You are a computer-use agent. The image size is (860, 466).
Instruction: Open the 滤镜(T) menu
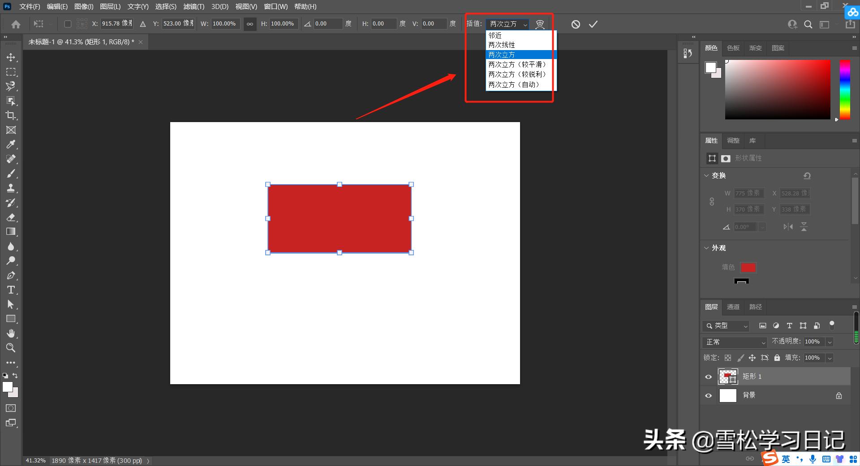click(193, 7)
